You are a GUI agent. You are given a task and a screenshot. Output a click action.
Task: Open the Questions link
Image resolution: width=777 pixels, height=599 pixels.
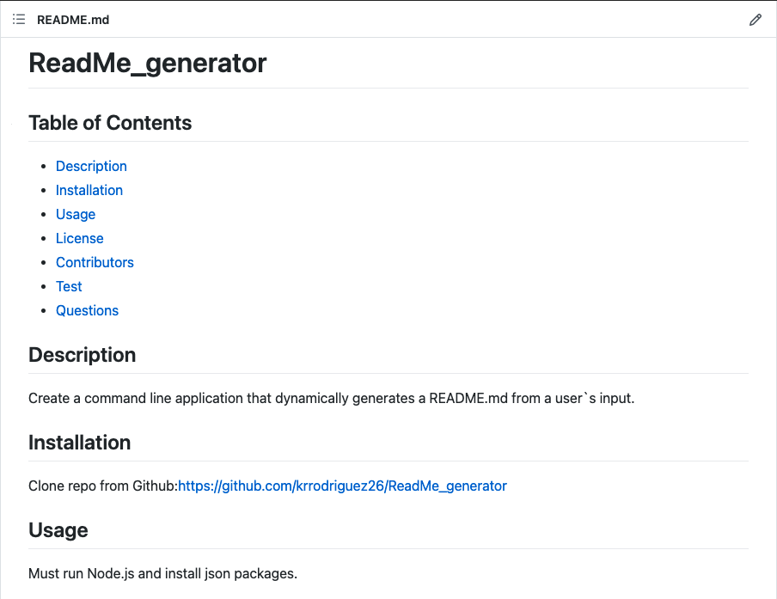coord(87,310)
